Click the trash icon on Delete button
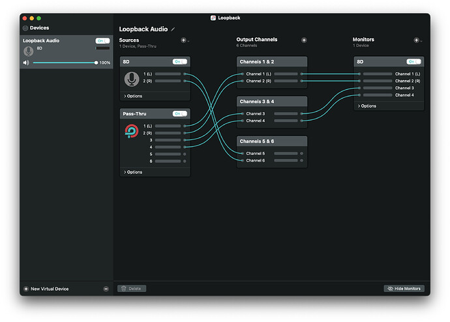 124,289
